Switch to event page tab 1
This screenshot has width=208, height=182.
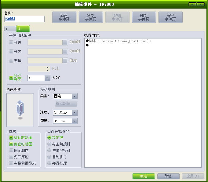(10, 29)
